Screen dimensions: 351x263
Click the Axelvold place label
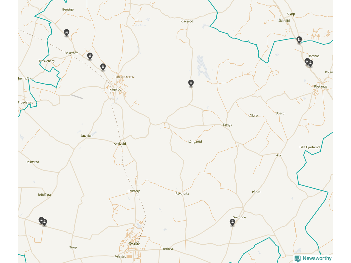(x=120, y=144)
